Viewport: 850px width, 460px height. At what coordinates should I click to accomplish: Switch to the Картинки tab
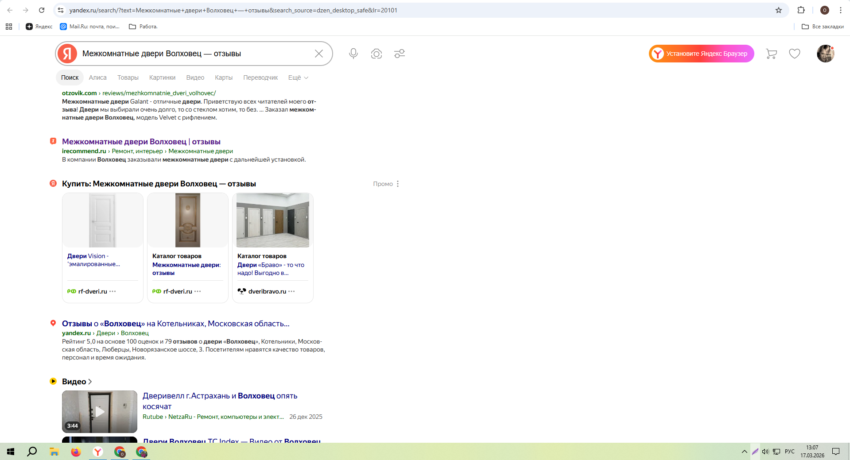(x=163, y=77)
